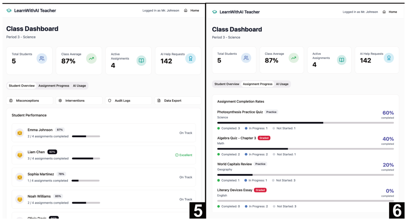Click Class Average trend icon in right panel
Screen dimensions: 407x221
293,58
